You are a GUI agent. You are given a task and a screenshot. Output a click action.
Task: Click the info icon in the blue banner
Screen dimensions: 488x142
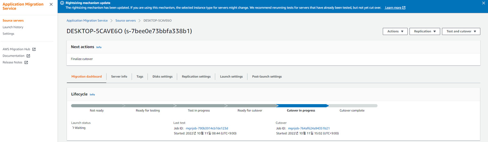click(62, 3)
